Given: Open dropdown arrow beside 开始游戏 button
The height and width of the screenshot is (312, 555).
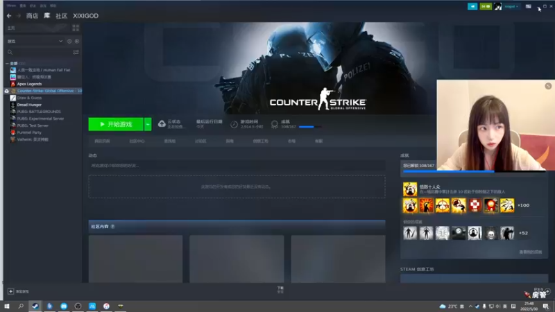Looking at the screenshot, I should click(x=148, y=124).
